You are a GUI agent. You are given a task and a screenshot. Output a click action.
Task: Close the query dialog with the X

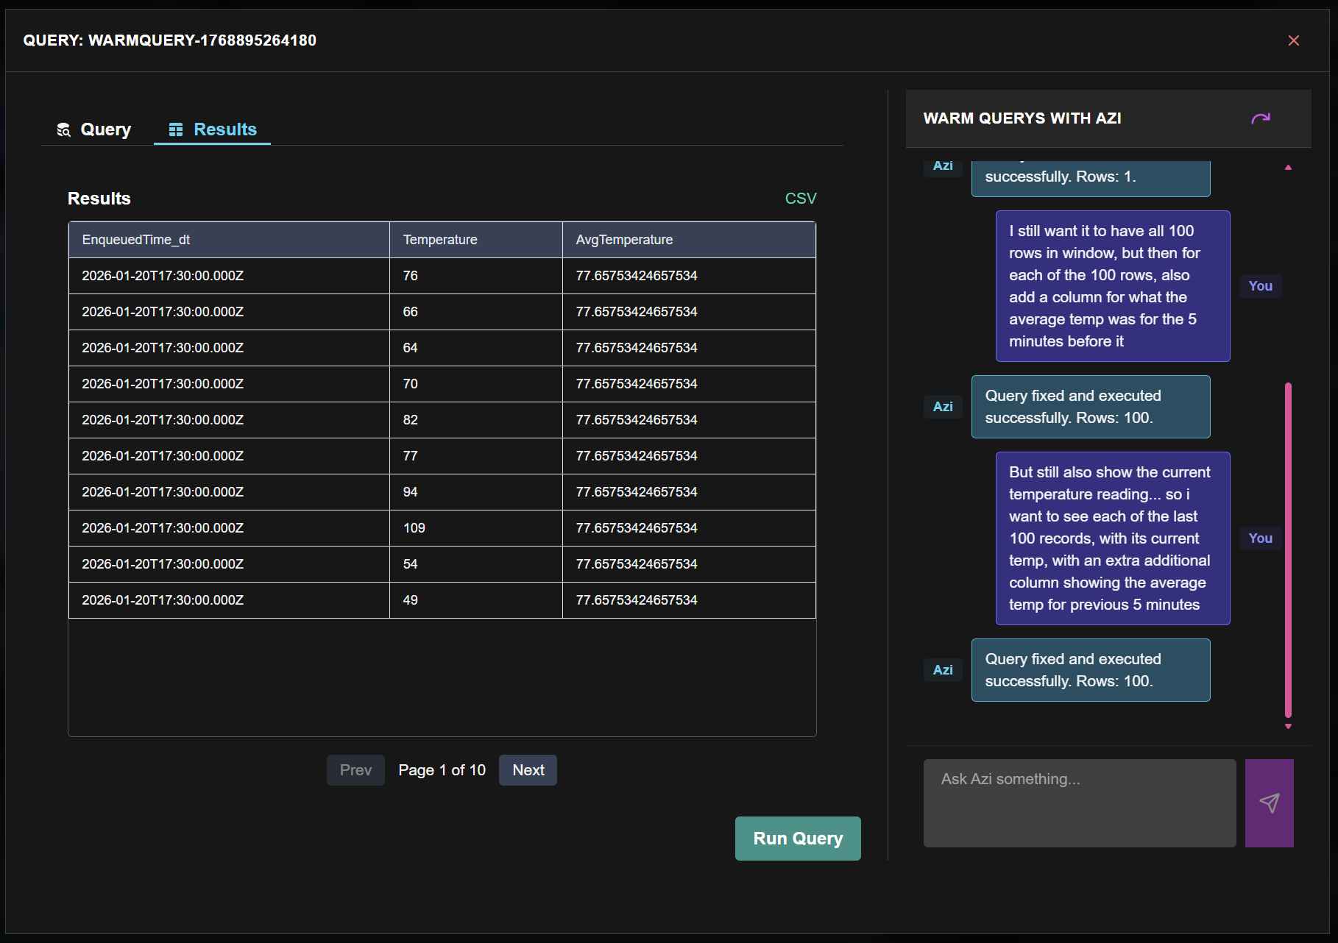1294,40
